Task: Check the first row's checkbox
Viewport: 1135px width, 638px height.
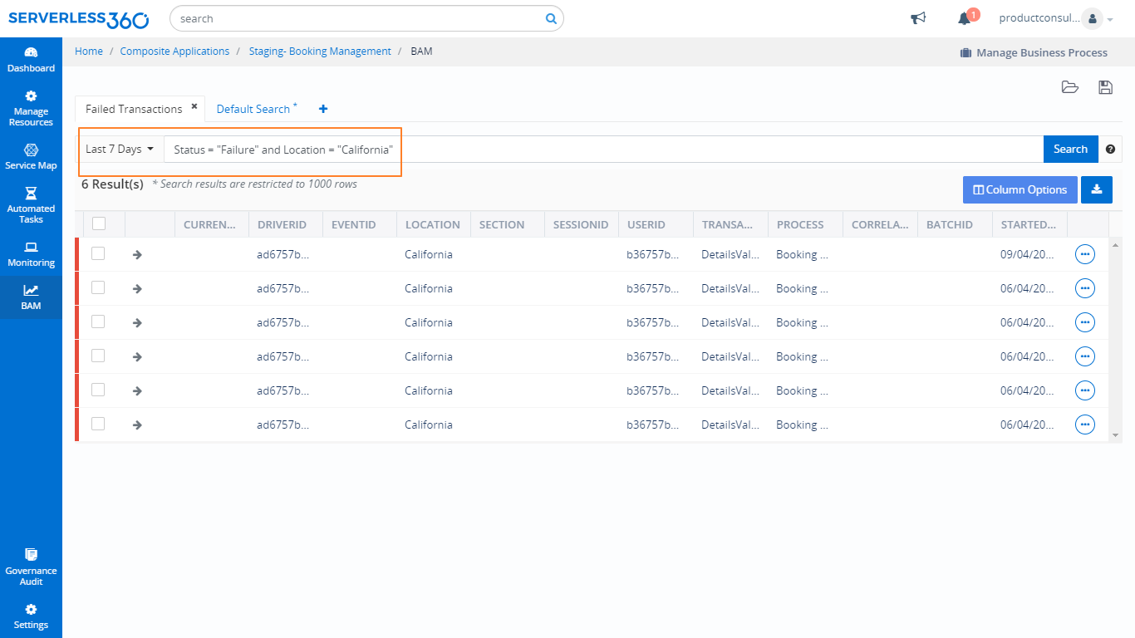Action: (98, 253)
